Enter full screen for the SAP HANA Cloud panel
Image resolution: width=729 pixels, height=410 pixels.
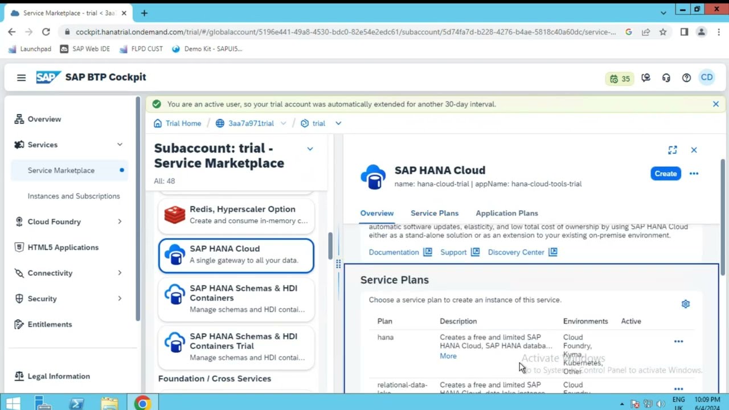pos(673,150)
